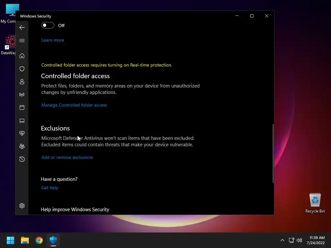Open Settings gear in Windows Security
The height and width of the screenshot is (248, 331).
tap(22, 206)
